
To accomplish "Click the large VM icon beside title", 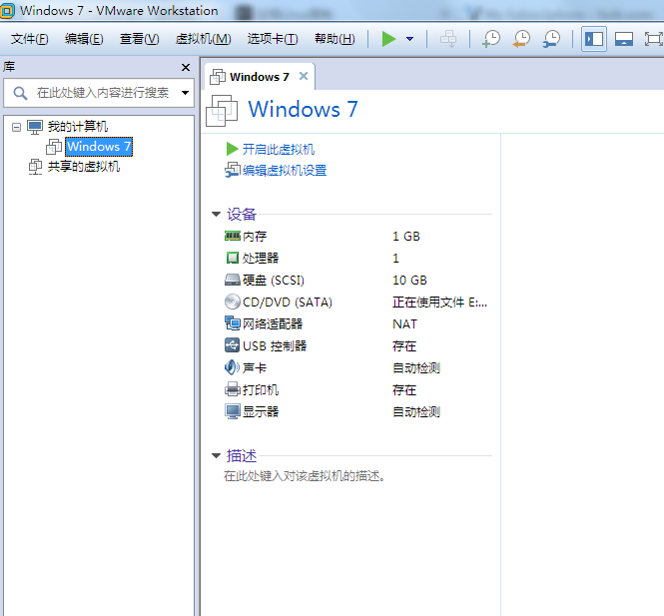I will pos(222,111).
